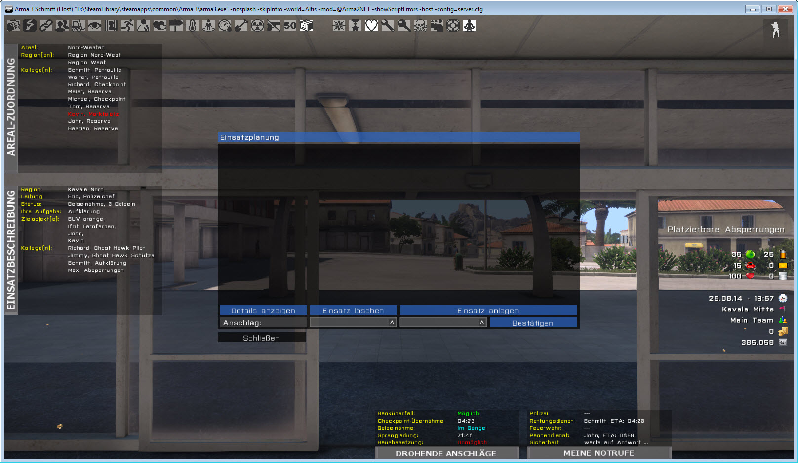Click the jailed person behind bars icon
The width and height of the screenshot is (798, 463).
coord(111,25)
